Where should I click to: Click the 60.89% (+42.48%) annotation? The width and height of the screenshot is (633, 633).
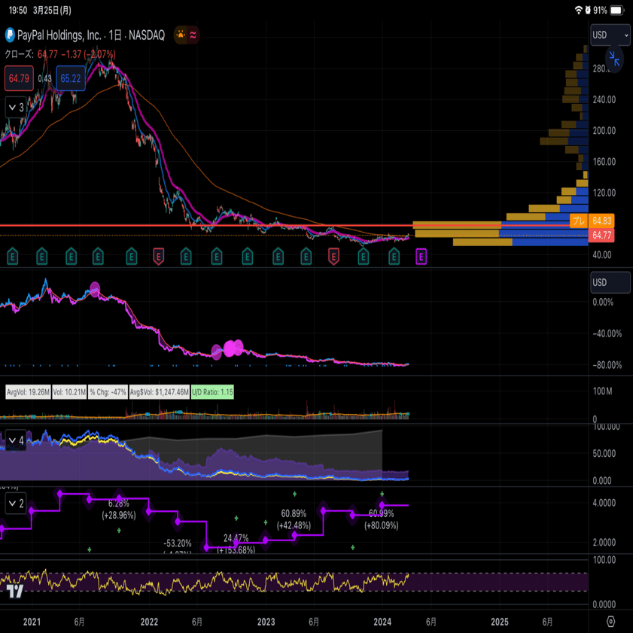(294, 519)
